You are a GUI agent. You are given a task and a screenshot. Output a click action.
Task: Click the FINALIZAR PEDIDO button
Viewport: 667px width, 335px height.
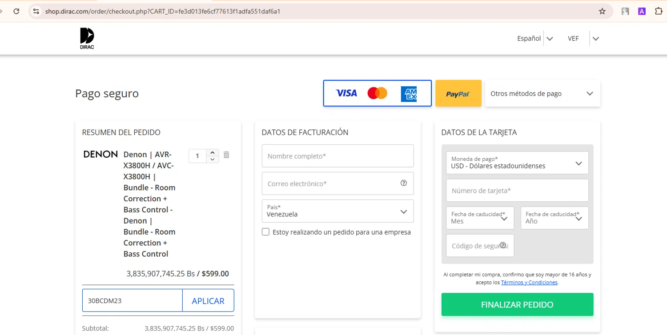click(x=517, y=305)
